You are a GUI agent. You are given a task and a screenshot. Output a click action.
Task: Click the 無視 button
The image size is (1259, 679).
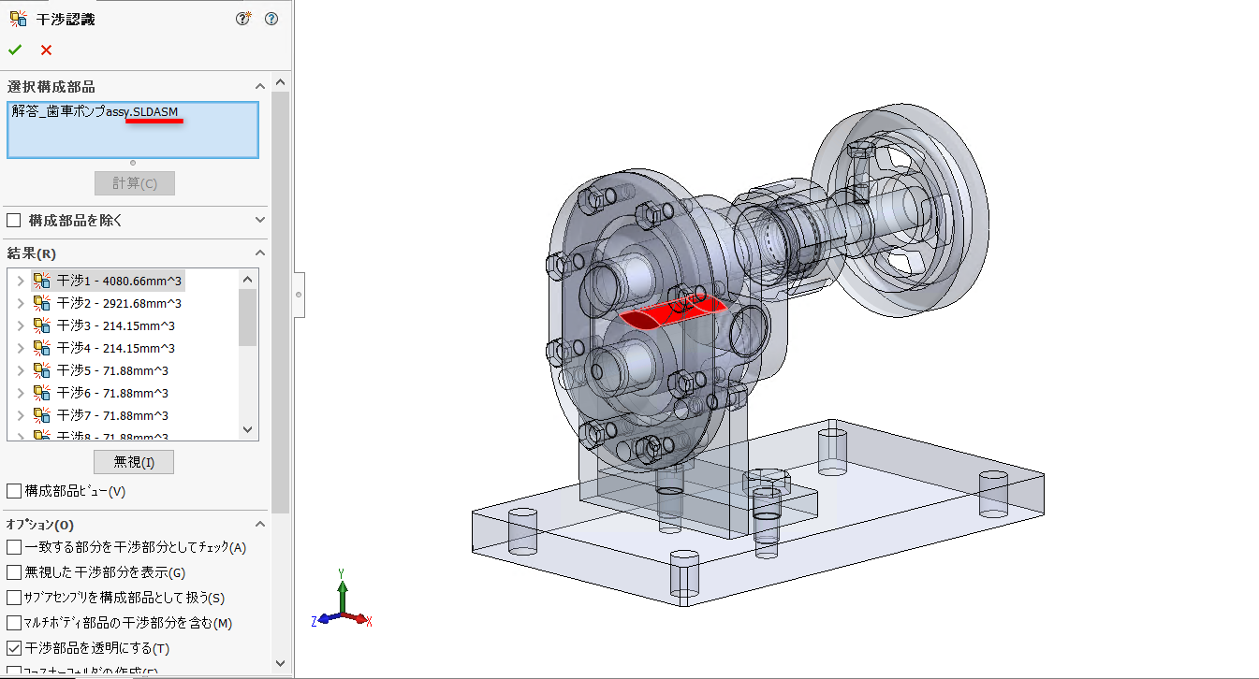tap(133, 462)
